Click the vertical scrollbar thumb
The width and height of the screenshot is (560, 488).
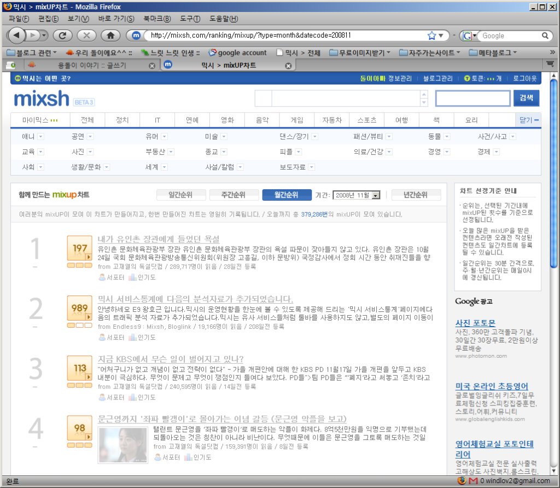553,173
